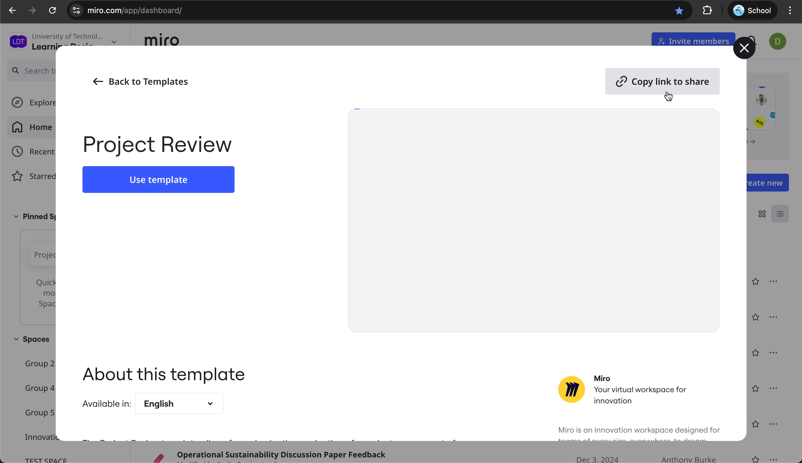Select Home in sidebar
The image size is (802, 463).
point(32,127)
